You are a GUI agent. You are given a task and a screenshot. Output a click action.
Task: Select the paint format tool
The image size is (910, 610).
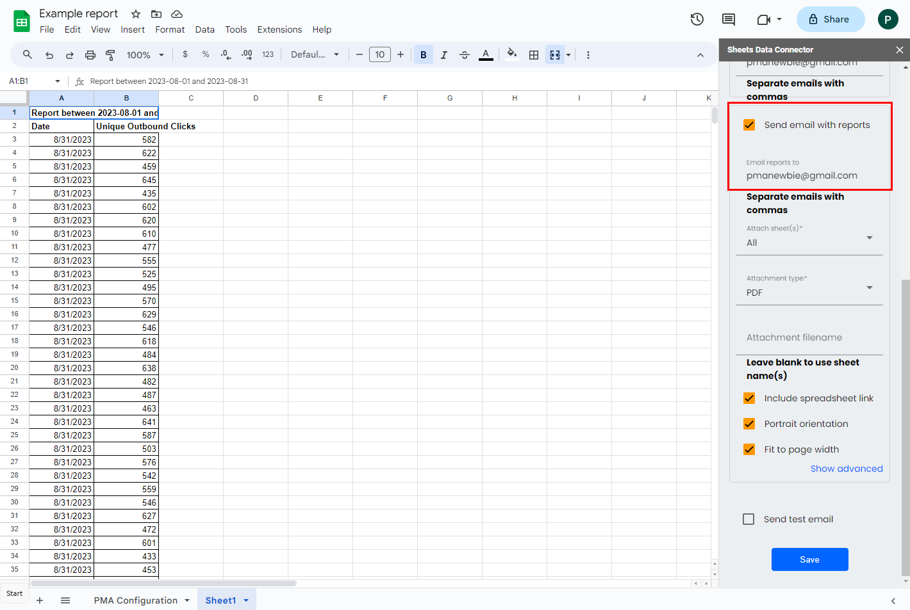[110, 55]
